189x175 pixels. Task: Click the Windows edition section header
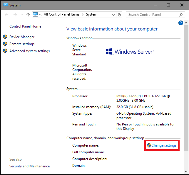(79, 38)
